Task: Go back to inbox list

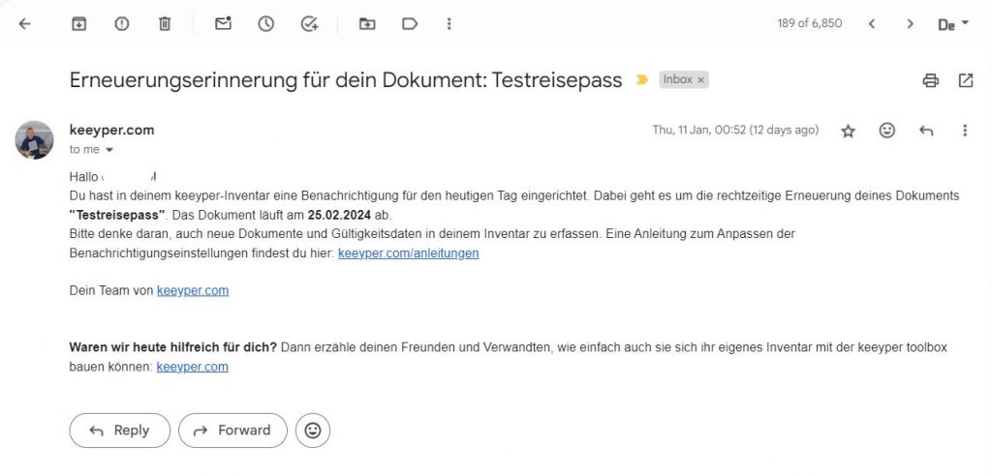Action: tap(25, 24)
